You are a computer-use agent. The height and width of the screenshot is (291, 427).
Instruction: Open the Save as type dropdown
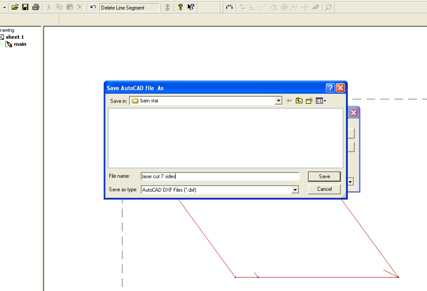point(295,190)
